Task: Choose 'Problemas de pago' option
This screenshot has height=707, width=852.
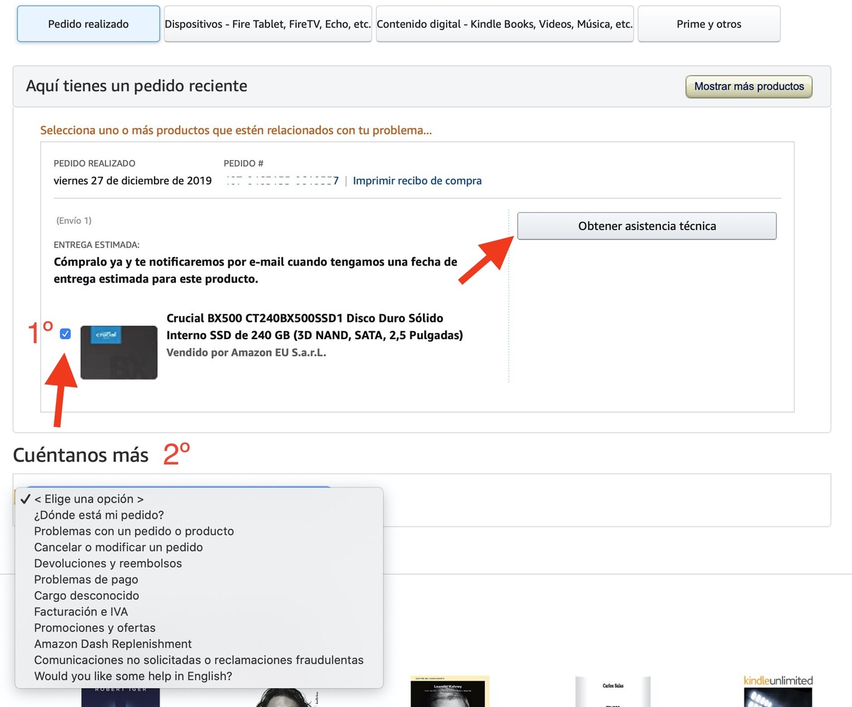Action: click(x=86, y=580)
